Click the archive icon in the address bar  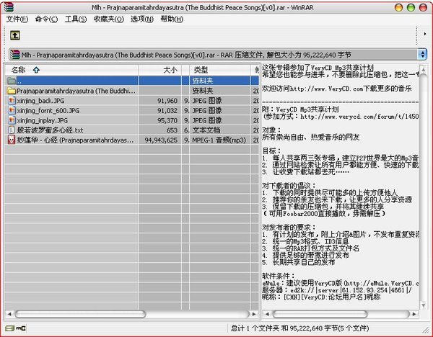point(14,55)
